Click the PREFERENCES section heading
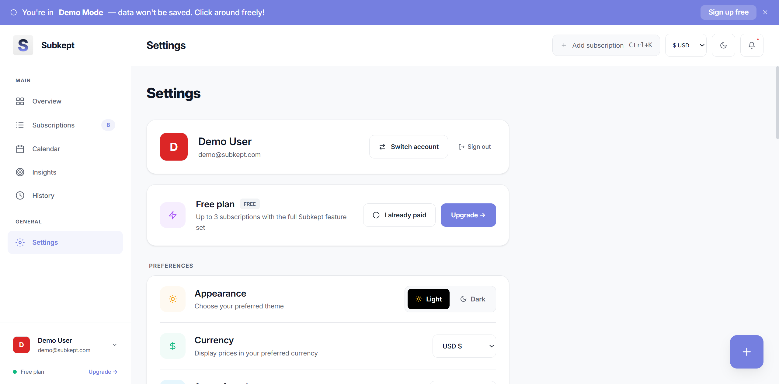779x384 pixels. pos(171,266)
